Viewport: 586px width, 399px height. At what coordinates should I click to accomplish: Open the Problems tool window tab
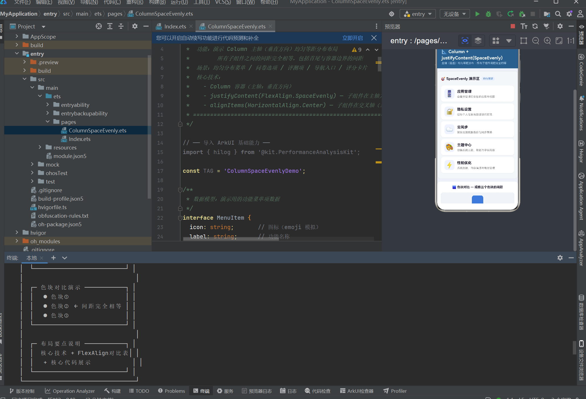tap(172, 391)
